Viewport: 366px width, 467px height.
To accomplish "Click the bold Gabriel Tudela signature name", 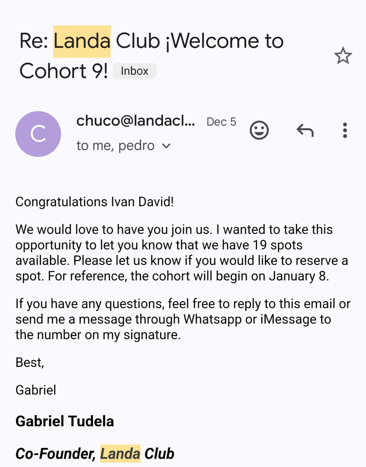I will tap(65, 421).
